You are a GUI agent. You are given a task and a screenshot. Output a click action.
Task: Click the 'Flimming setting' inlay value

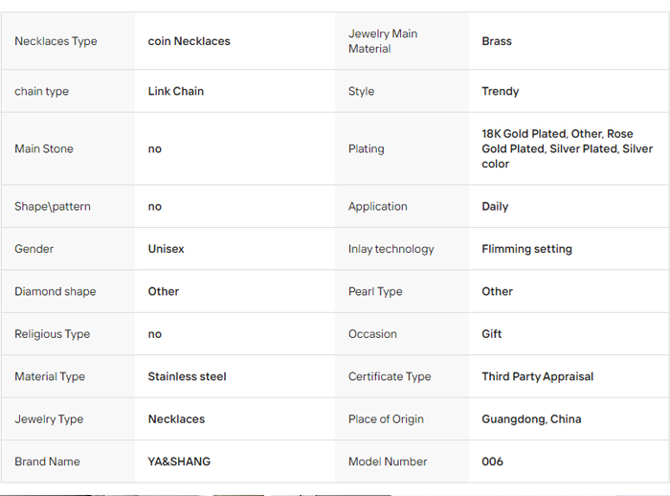tap(526, 249)
